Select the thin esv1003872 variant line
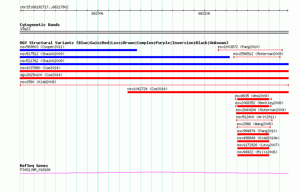The height and width of the screenshot is (192, 298). click(x=250, y=50)
